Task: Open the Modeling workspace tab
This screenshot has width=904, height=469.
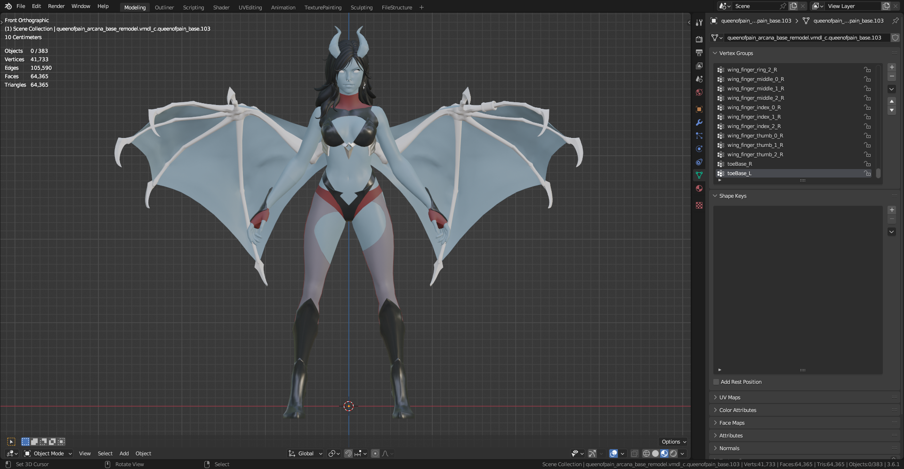Action: click(135, 8)
